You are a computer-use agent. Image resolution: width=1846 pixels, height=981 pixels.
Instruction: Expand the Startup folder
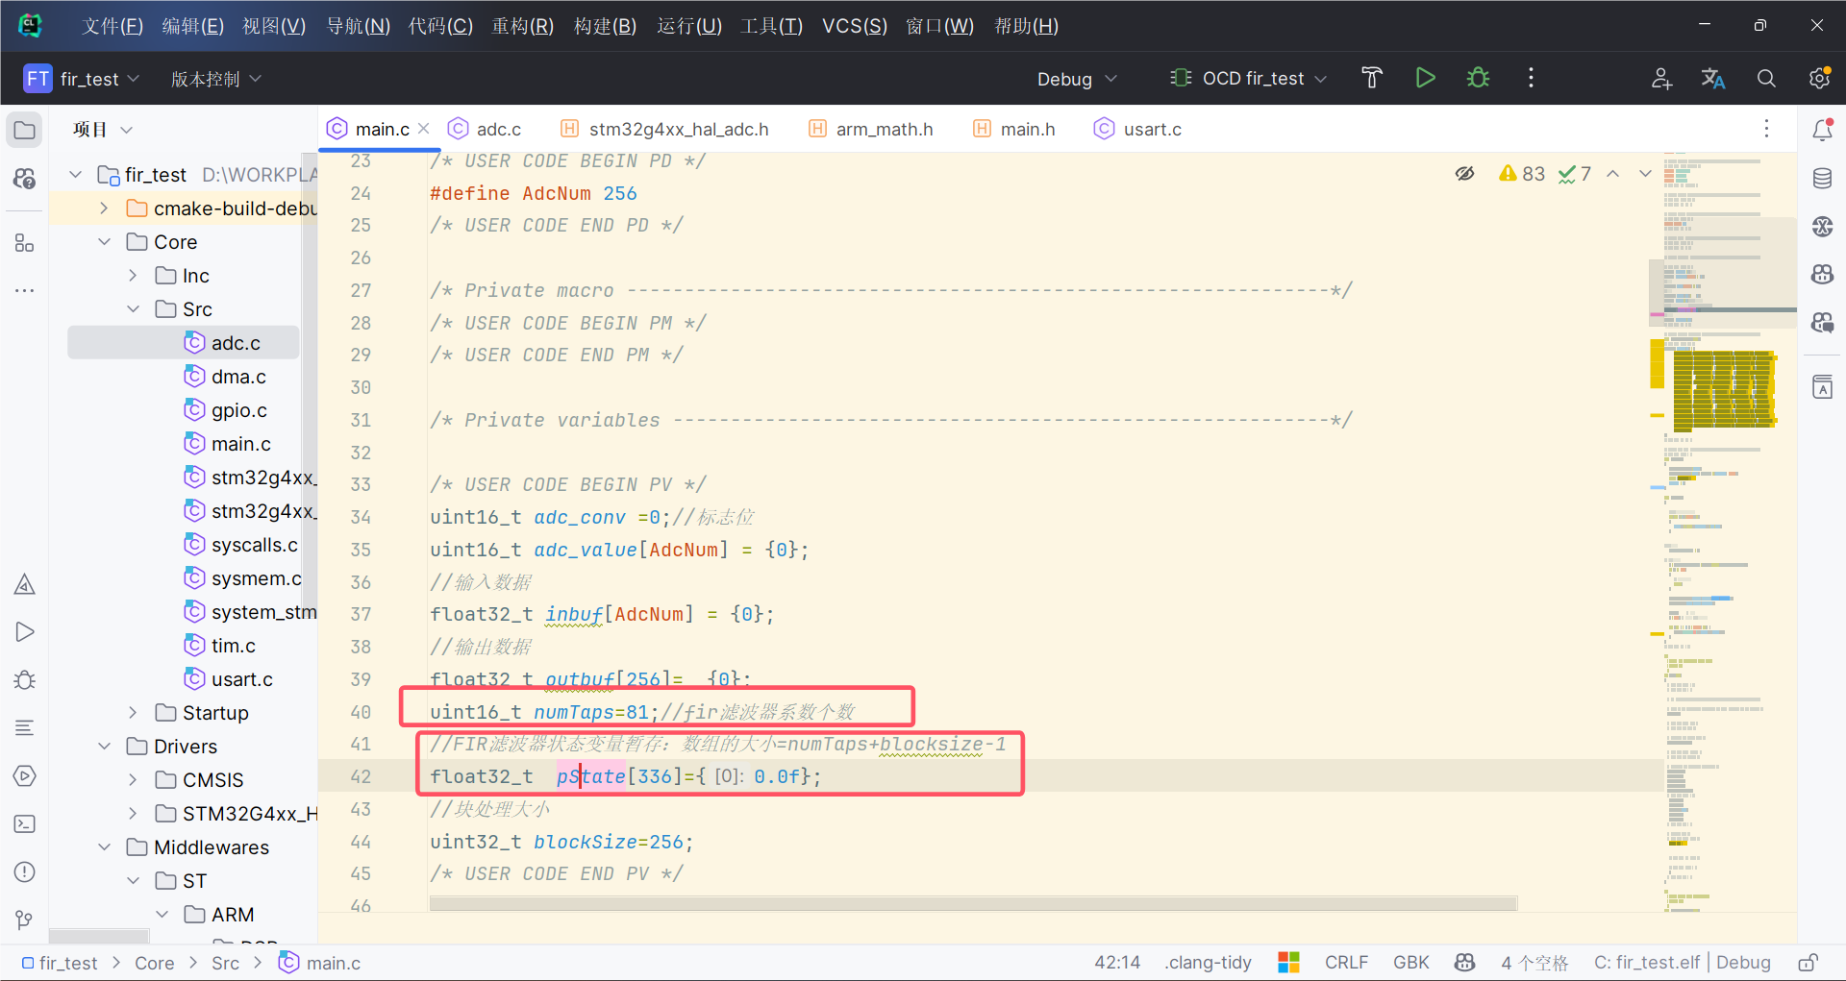click(133, 713)
